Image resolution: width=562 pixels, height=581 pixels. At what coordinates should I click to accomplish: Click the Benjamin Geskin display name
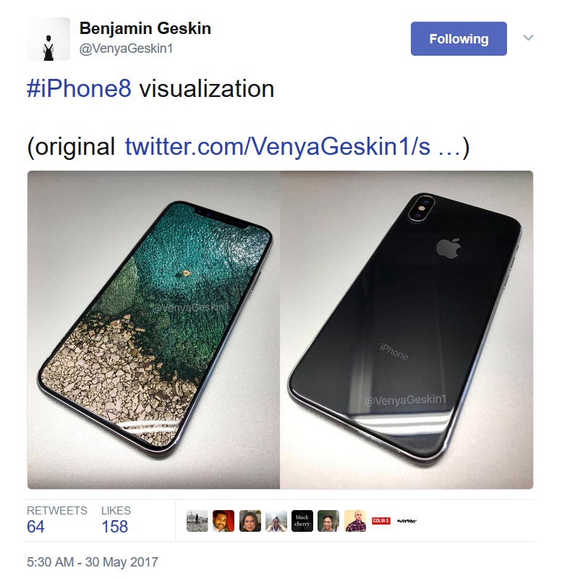[x=145, y=28]
